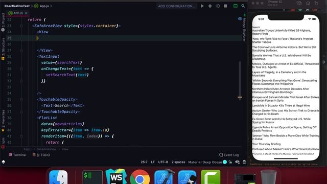Tap headline about Thailand's Protests in simulator
Image resolution: width=327 pixels, height=184 pixels.
click(x=283, y=40)
